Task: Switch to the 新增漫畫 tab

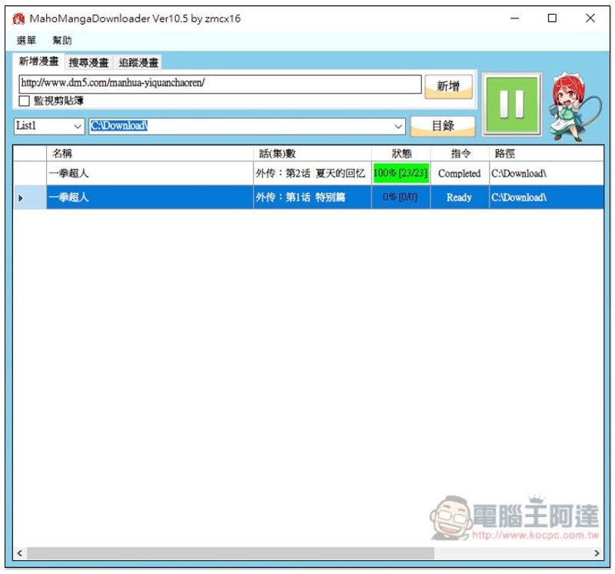Action: [x=39, y=61]
